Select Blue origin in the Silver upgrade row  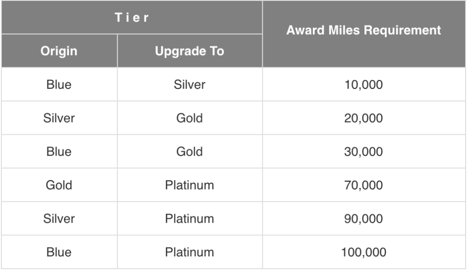pyautogui.click(x=59, y=84)
